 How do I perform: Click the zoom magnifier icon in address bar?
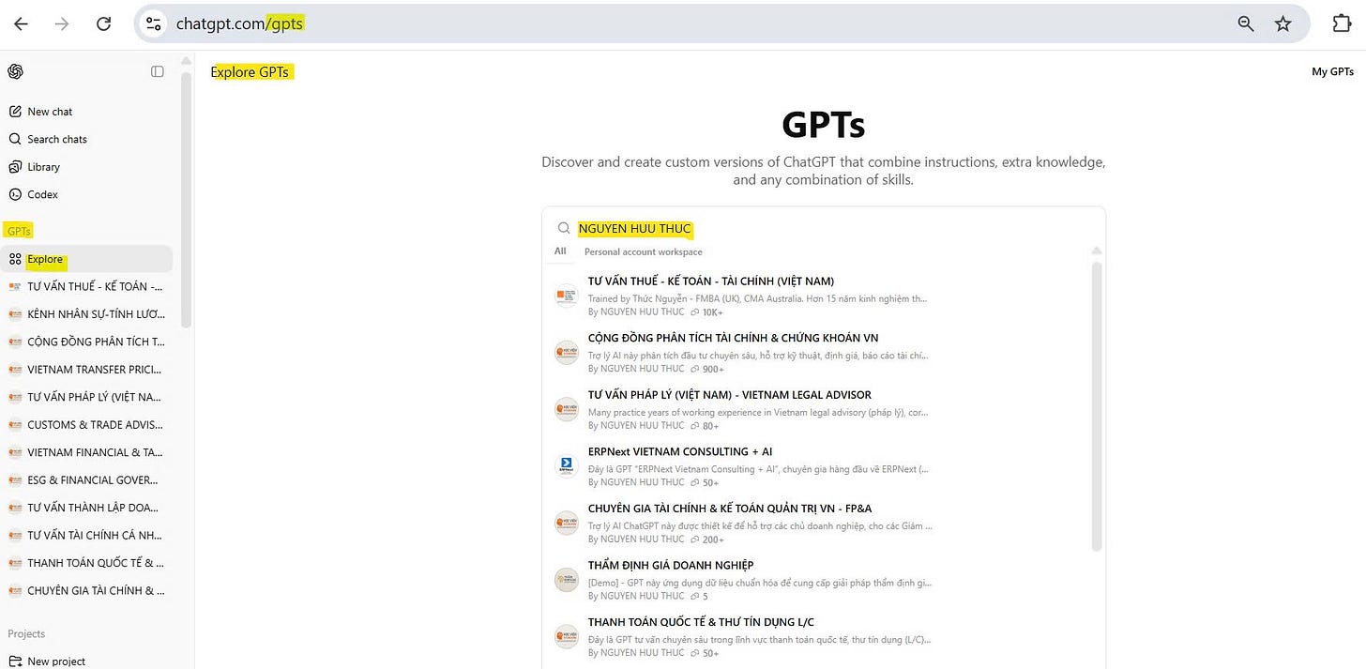(x=1246, y=24)
